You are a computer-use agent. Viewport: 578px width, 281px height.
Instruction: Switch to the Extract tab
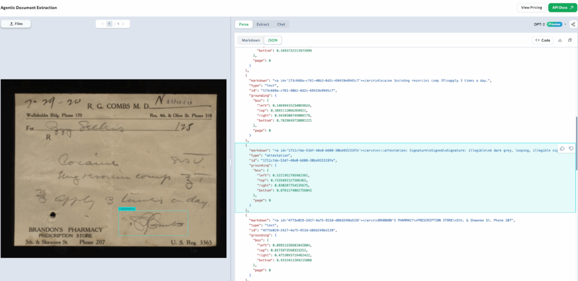point(262,24)
